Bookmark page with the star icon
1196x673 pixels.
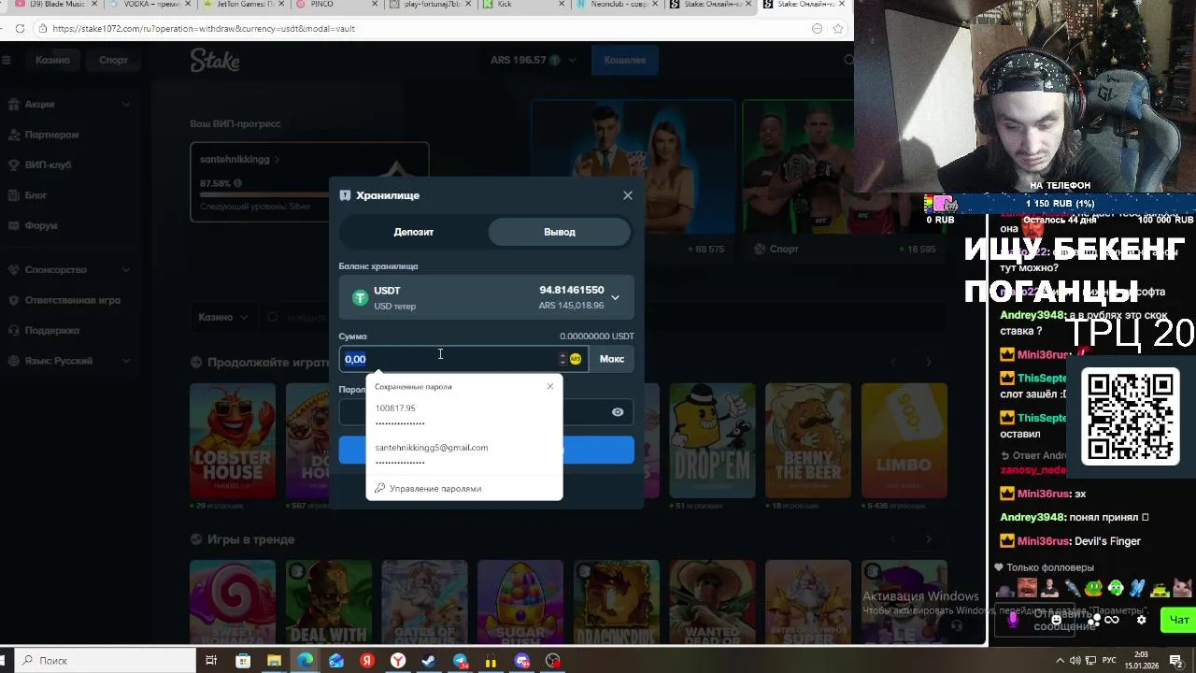[836, 28]
